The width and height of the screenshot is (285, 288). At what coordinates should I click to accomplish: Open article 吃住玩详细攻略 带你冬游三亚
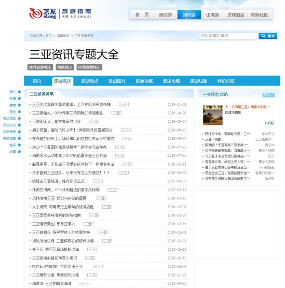tap(58, 267)
